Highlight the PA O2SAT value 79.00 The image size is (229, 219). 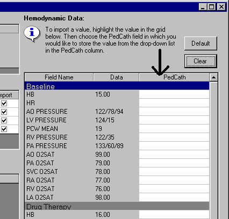[103, 163]
